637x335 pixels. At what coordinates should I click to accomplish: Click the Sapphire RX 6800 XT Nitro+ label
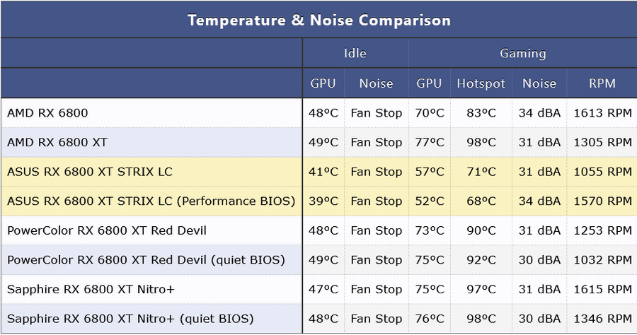[x=91, y=289]
